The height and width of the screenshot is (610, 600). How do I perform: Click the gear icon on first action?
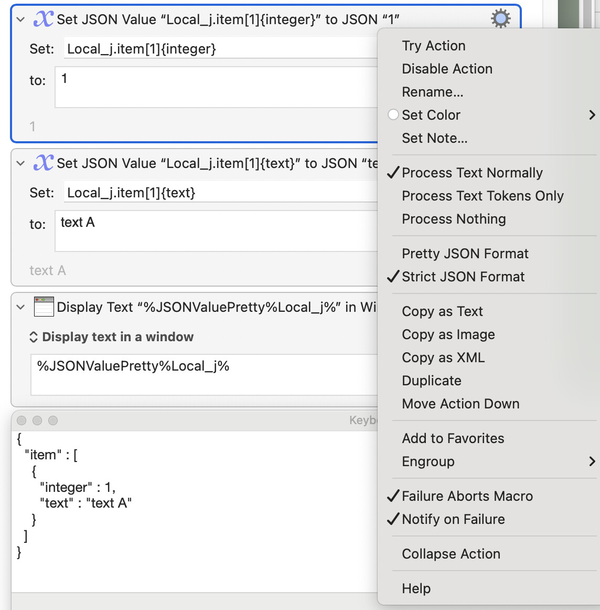coord(500,18)
